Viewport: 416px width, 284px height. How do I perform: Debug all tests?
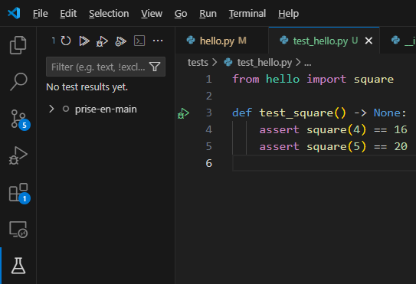[102, 41]
